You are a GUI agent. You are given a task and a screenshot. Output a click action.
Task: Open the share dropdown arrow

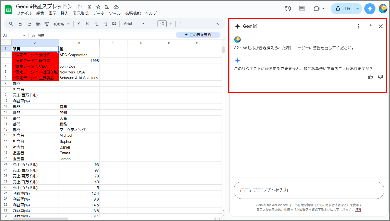pos(357,9)
